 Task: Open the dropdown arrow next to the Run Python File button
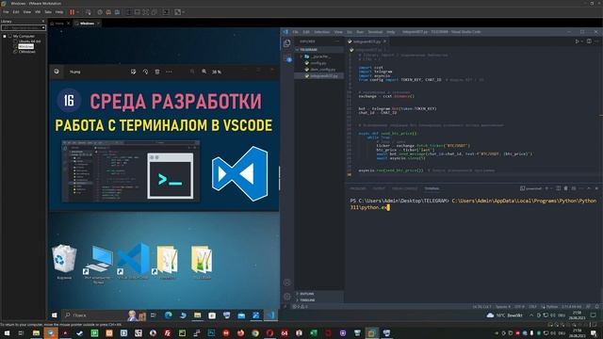(582, 41)
